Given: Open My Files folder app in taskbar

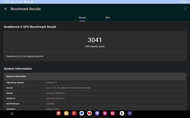Looking at the screenshot, I should pos(66,113).
